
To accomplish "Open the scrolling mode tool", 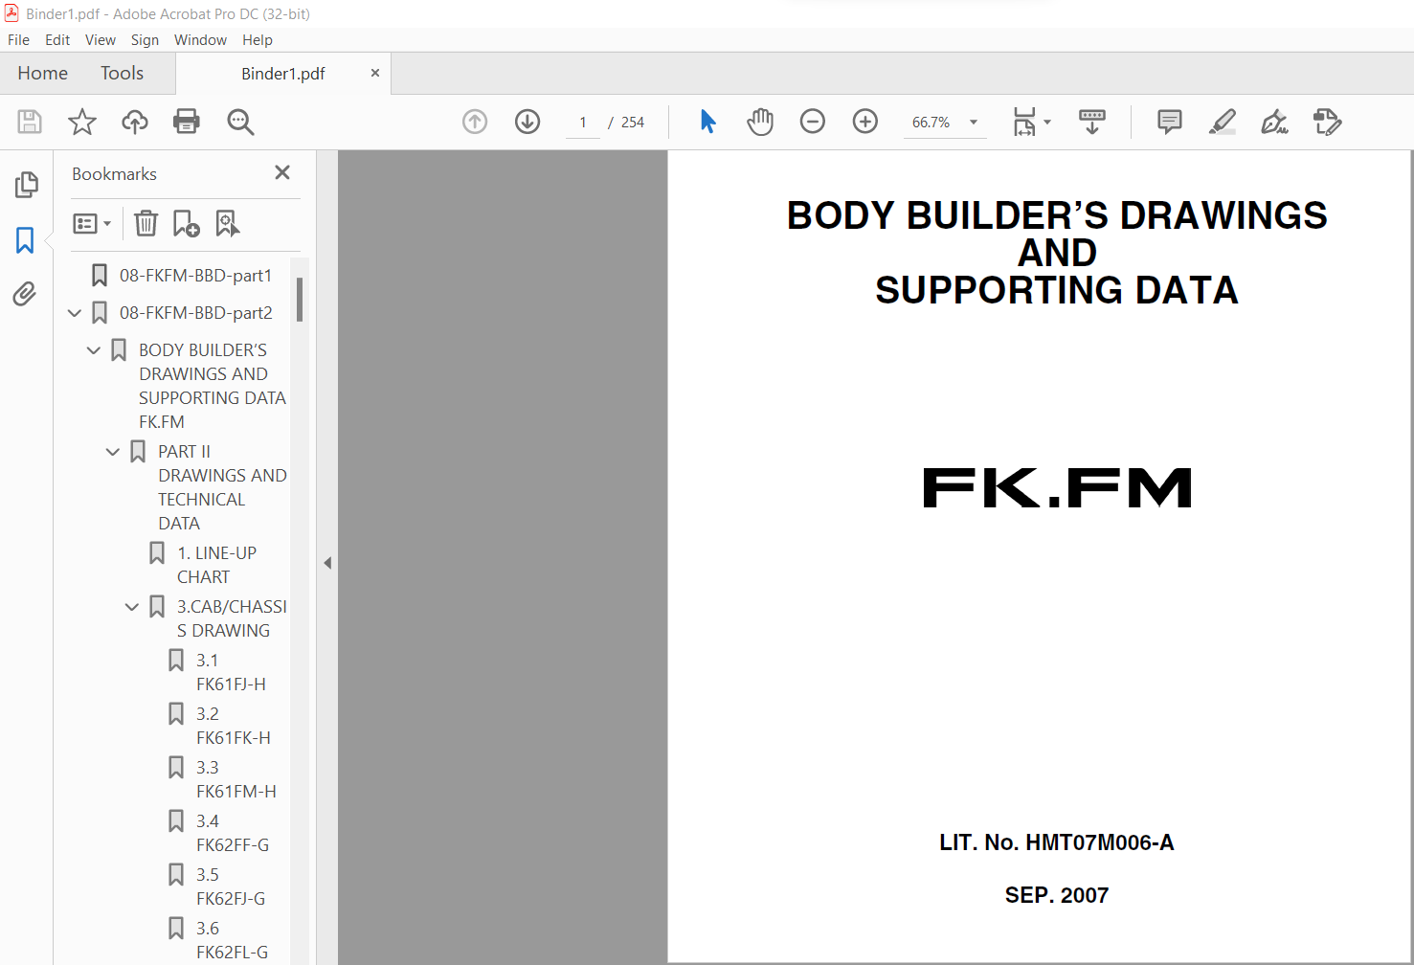I will click(1091, 122).
